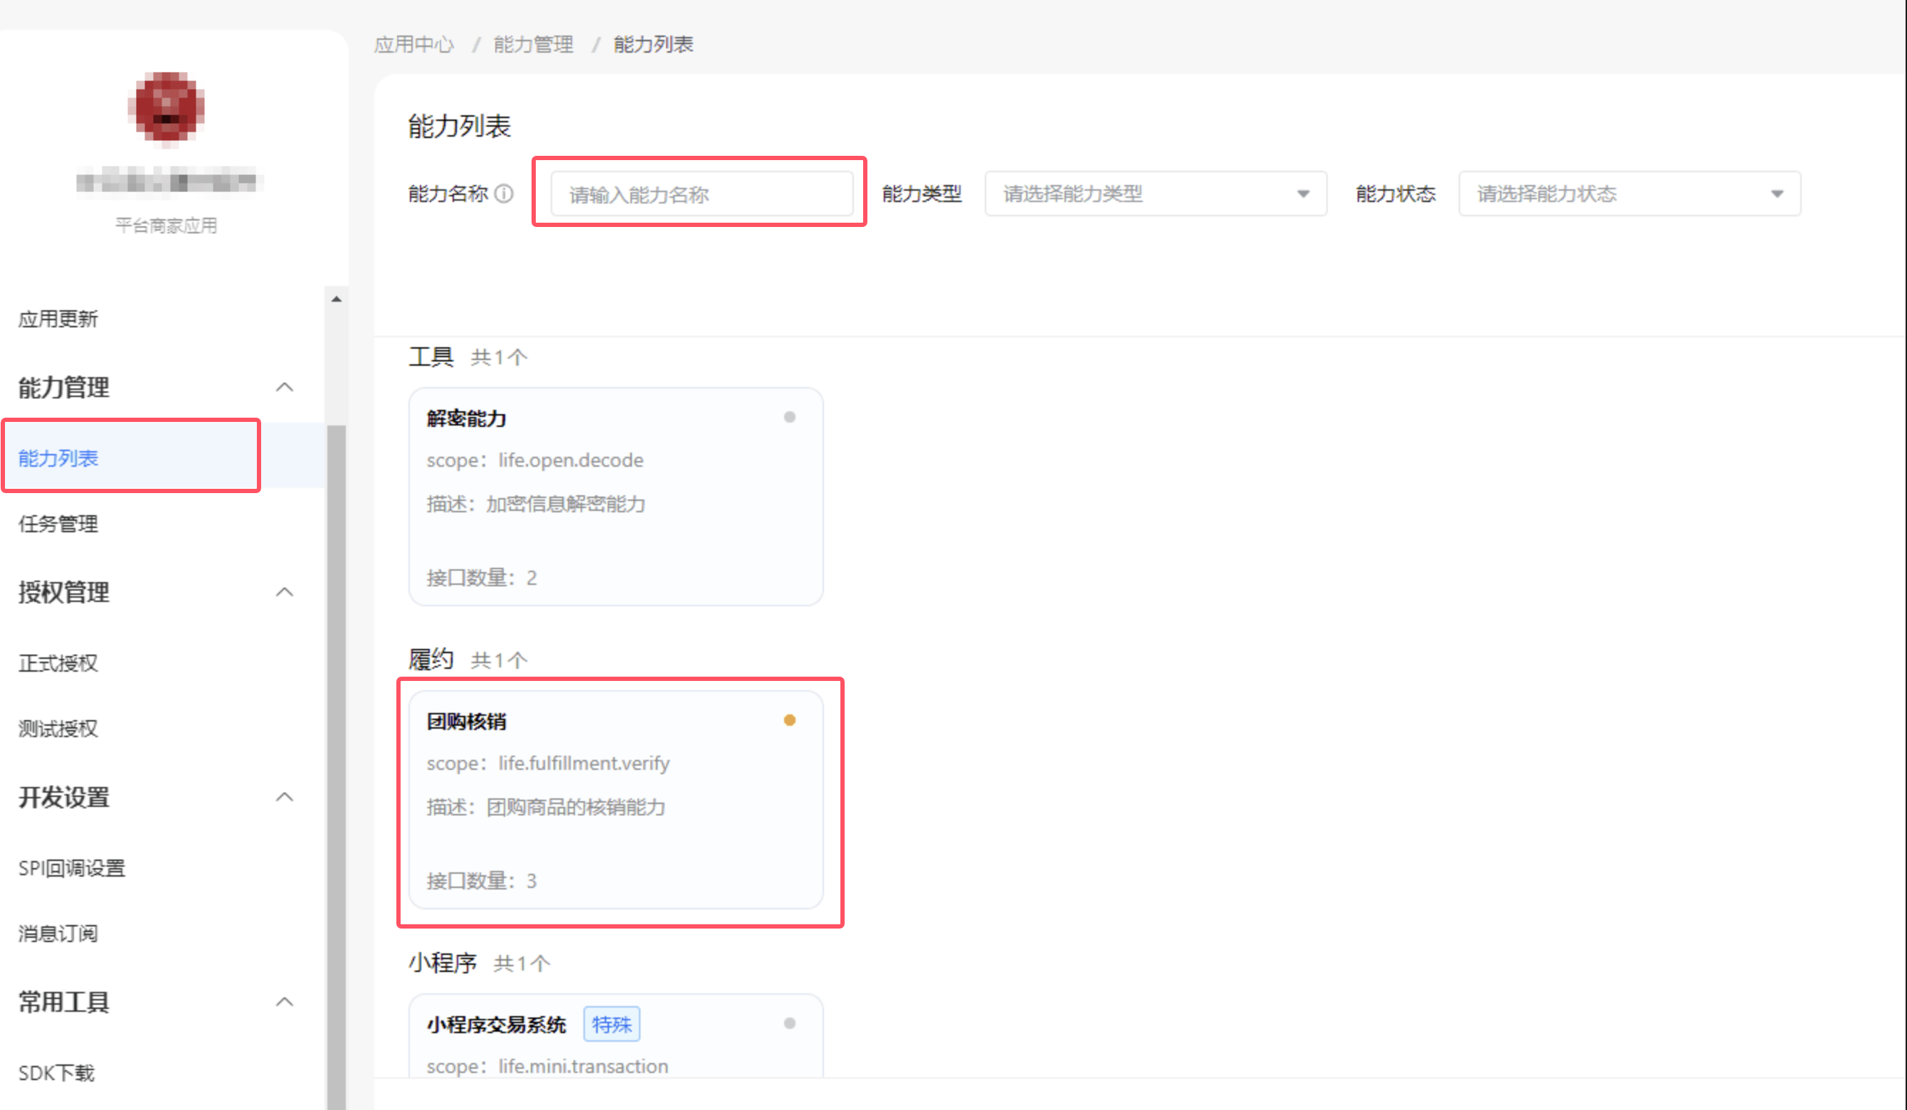Click the yellow status dot on 团购核销 card
Image resolution: width=1907 pixels, height=1110 pixels.
[x=790, y=719]
